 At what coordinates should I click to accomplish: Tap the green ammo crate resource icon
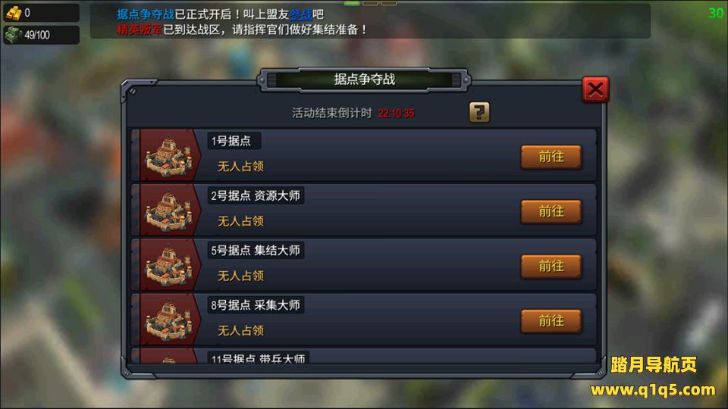13,35
